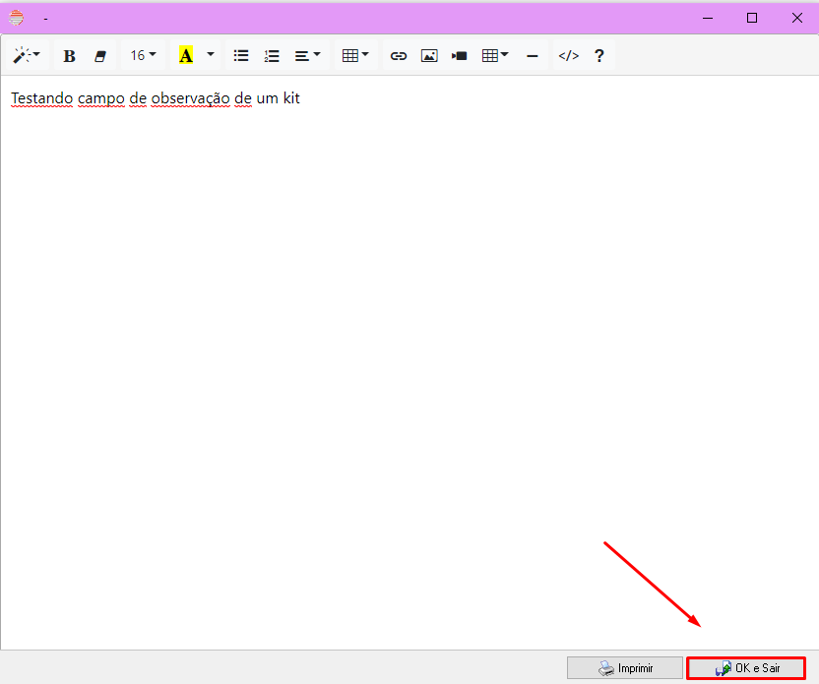
Task: Switch to code view with </> icon
Action: 568,55
